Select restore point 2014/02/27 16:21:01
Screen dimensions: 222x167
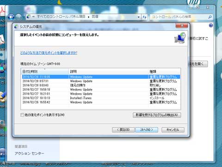click(x=101, y=94)
